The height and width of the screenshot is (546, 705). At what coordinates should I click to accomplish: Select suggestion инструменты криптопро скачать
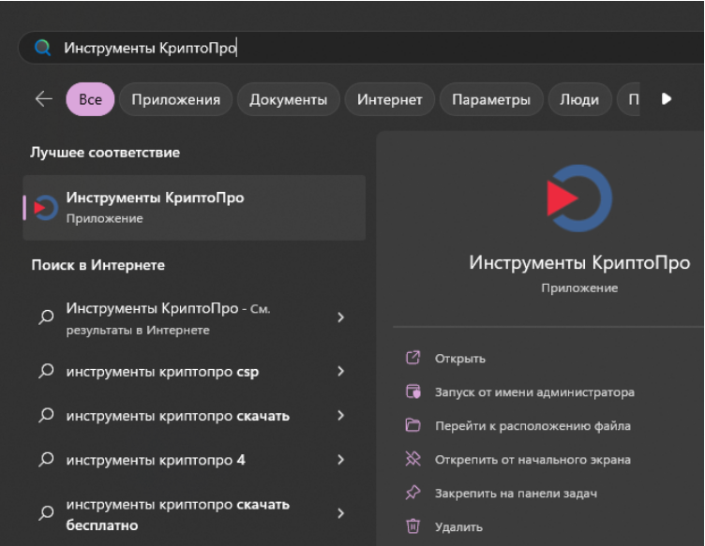click(194, 415)
